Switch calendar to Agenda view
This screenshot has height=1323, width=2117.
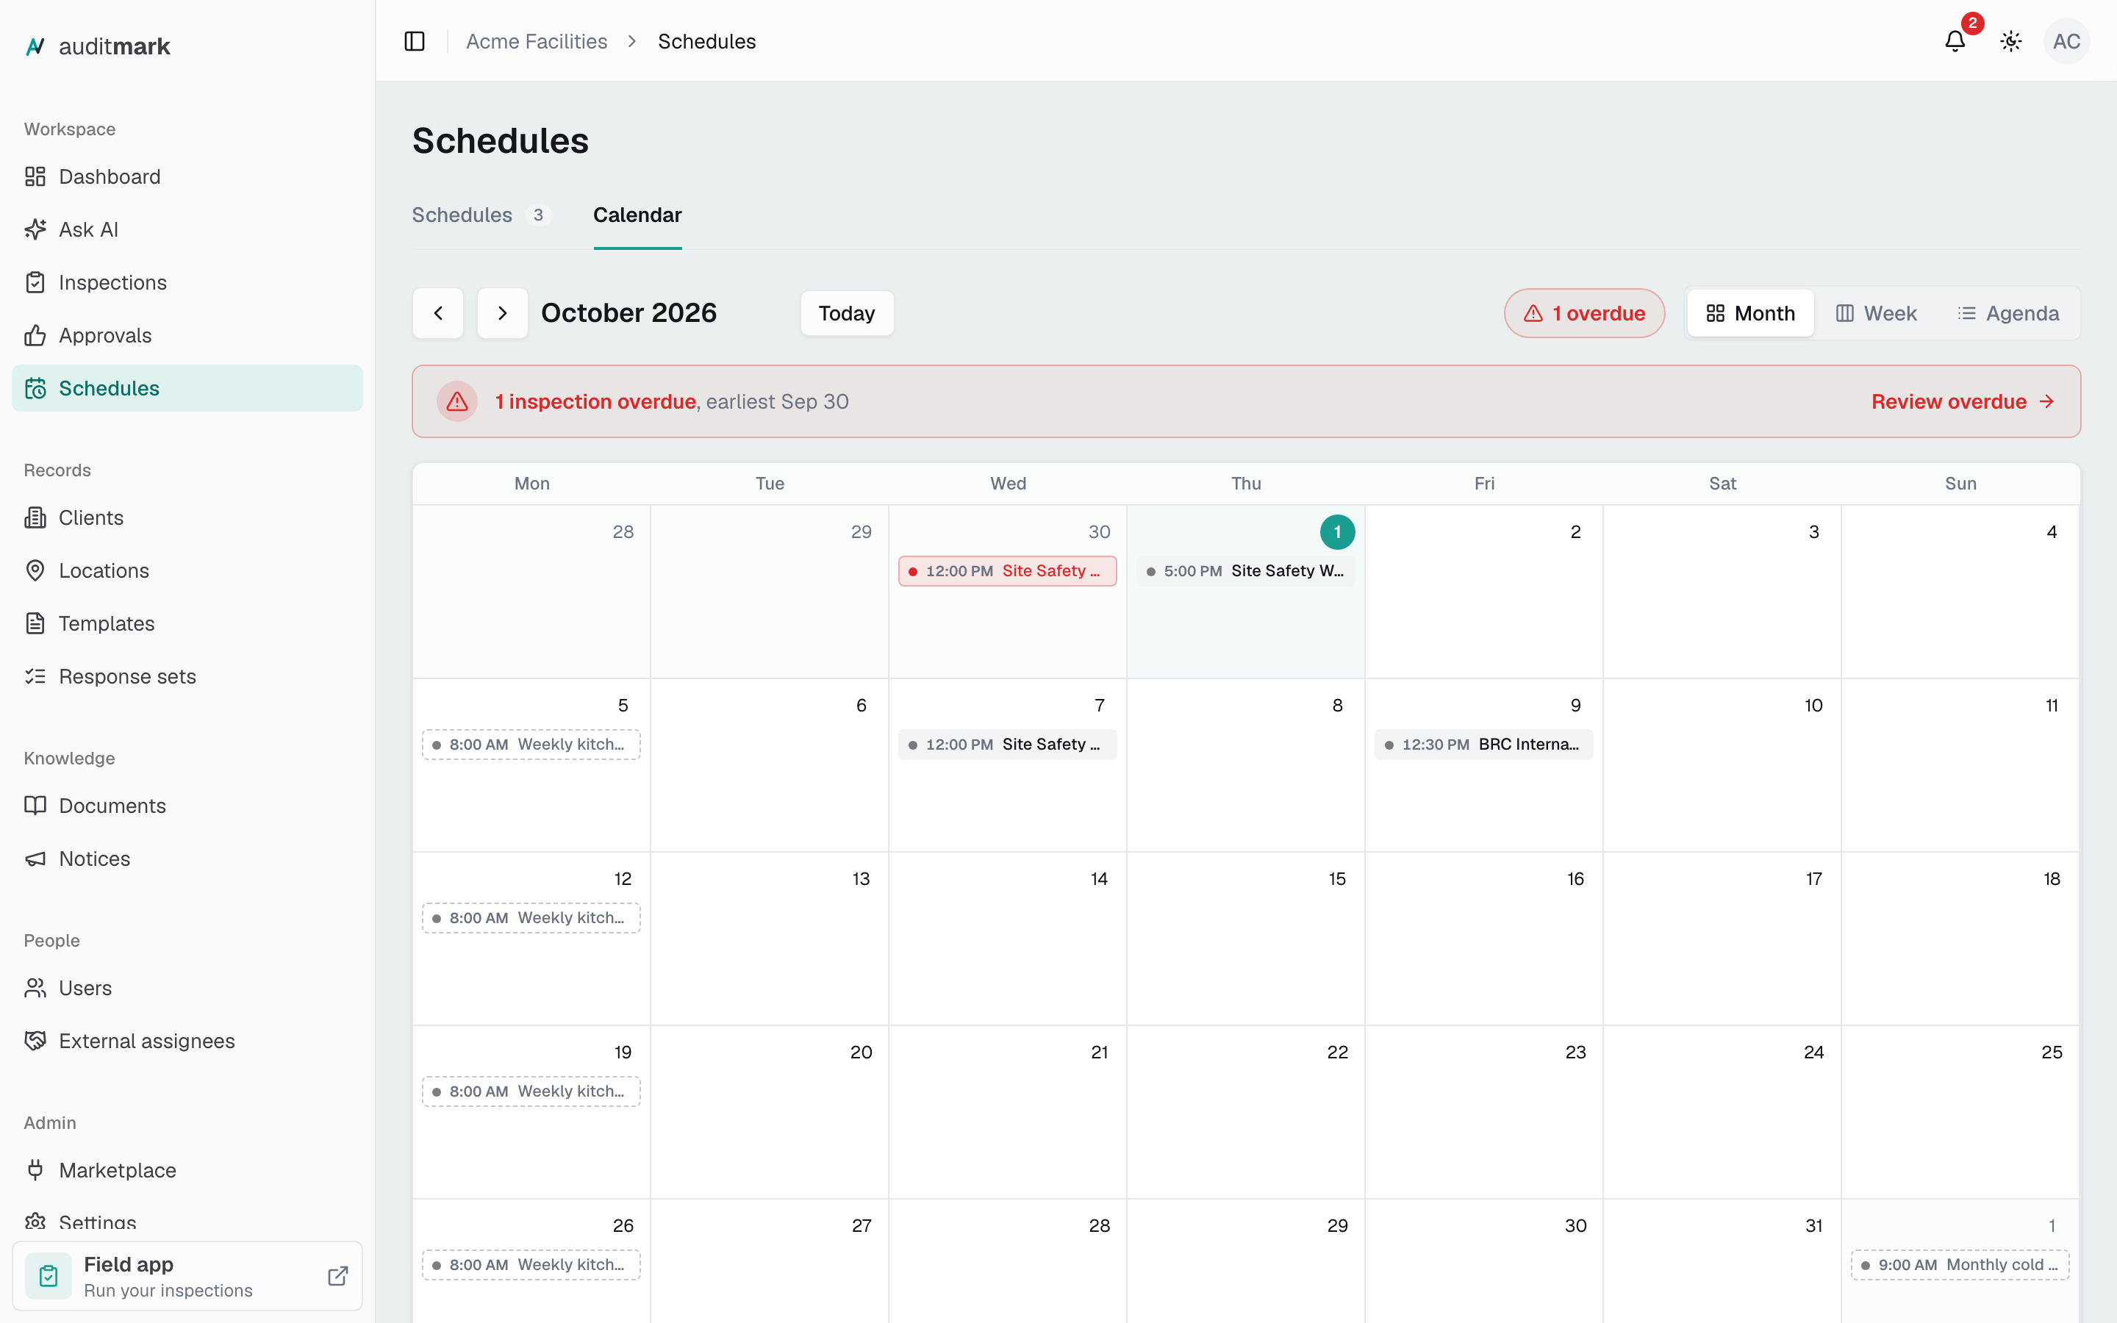click(2008, 313)
